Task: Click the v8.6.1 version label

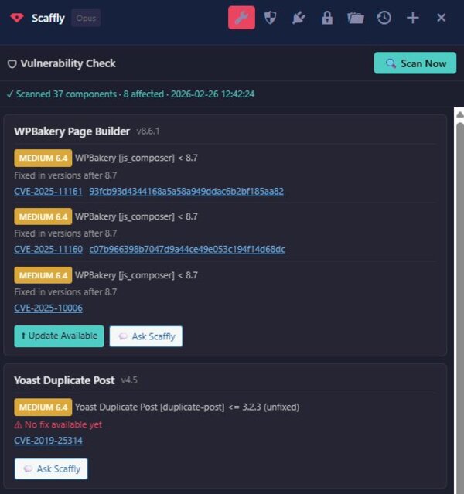Action: click(x=148, y=131)
